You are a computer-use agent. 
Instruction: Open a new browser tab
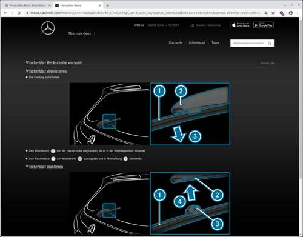[108, 5]
